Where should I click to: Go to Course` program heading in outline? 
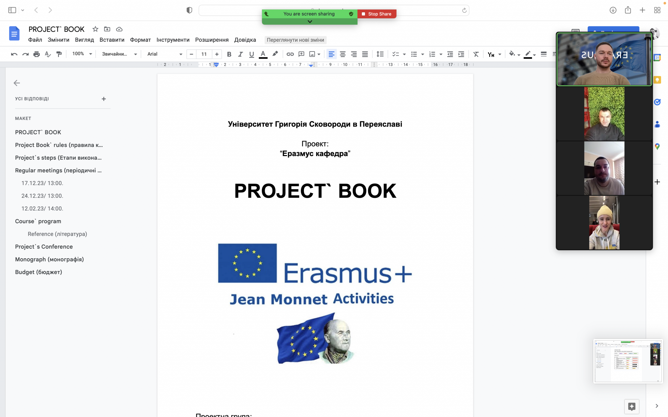tap(38, 221)
